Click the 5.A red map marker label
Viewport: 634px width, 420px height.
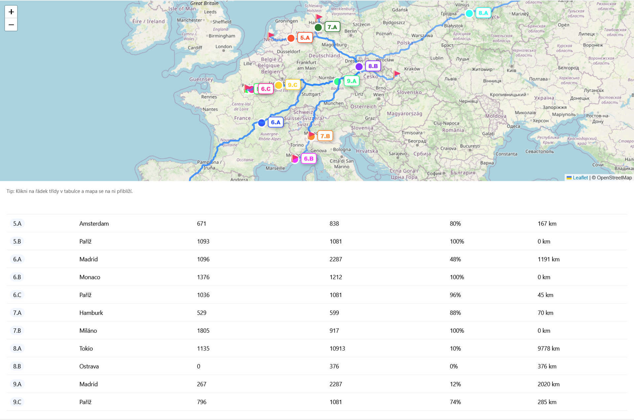305,38
